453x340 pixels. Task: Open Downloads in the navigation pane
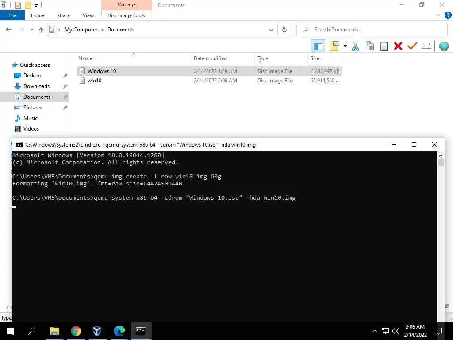pos(36,86)
